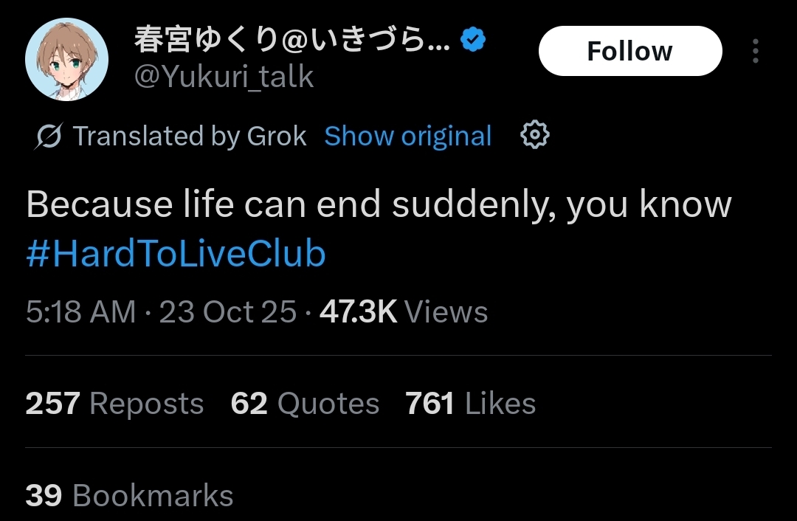View the 761 Likes list
This screenshot has width=797, height=521.
pos(470,404)
